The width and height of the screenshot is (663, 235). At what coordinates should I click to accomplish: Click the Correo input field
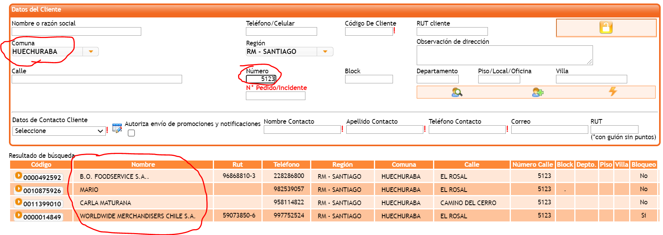click(550, 130)
